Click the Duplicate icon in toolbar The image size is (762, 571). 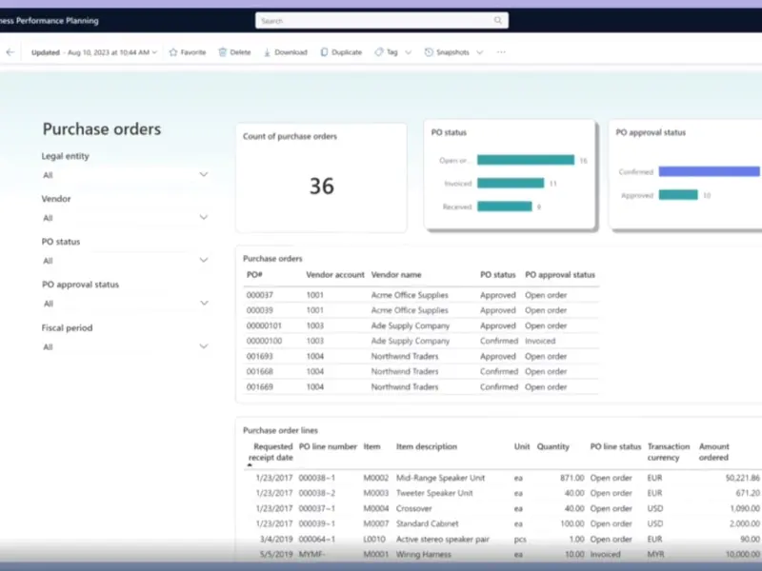tap(325, 52)
